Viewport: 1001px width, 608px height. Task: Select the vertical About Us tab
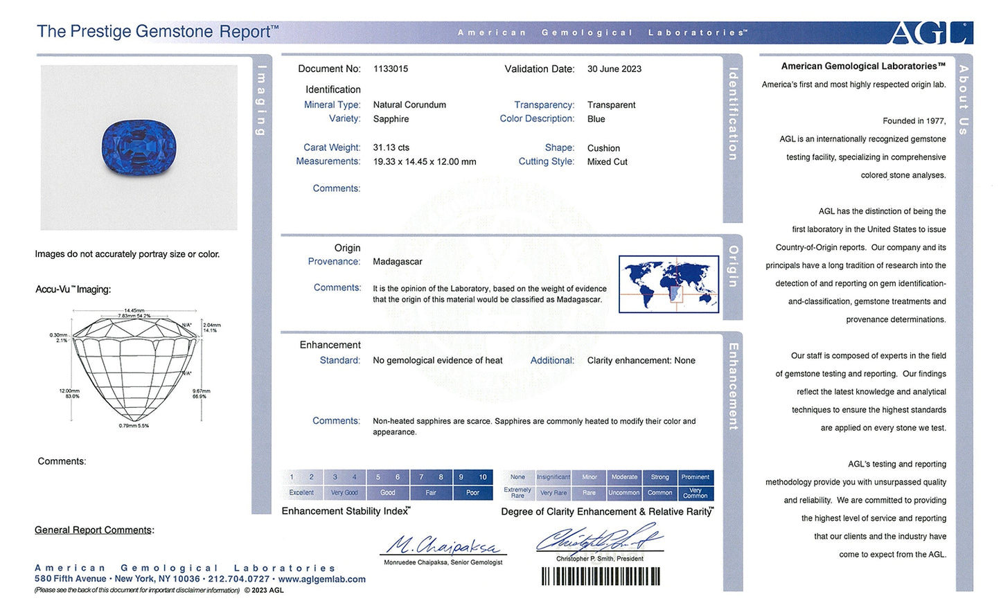(964, 100)
